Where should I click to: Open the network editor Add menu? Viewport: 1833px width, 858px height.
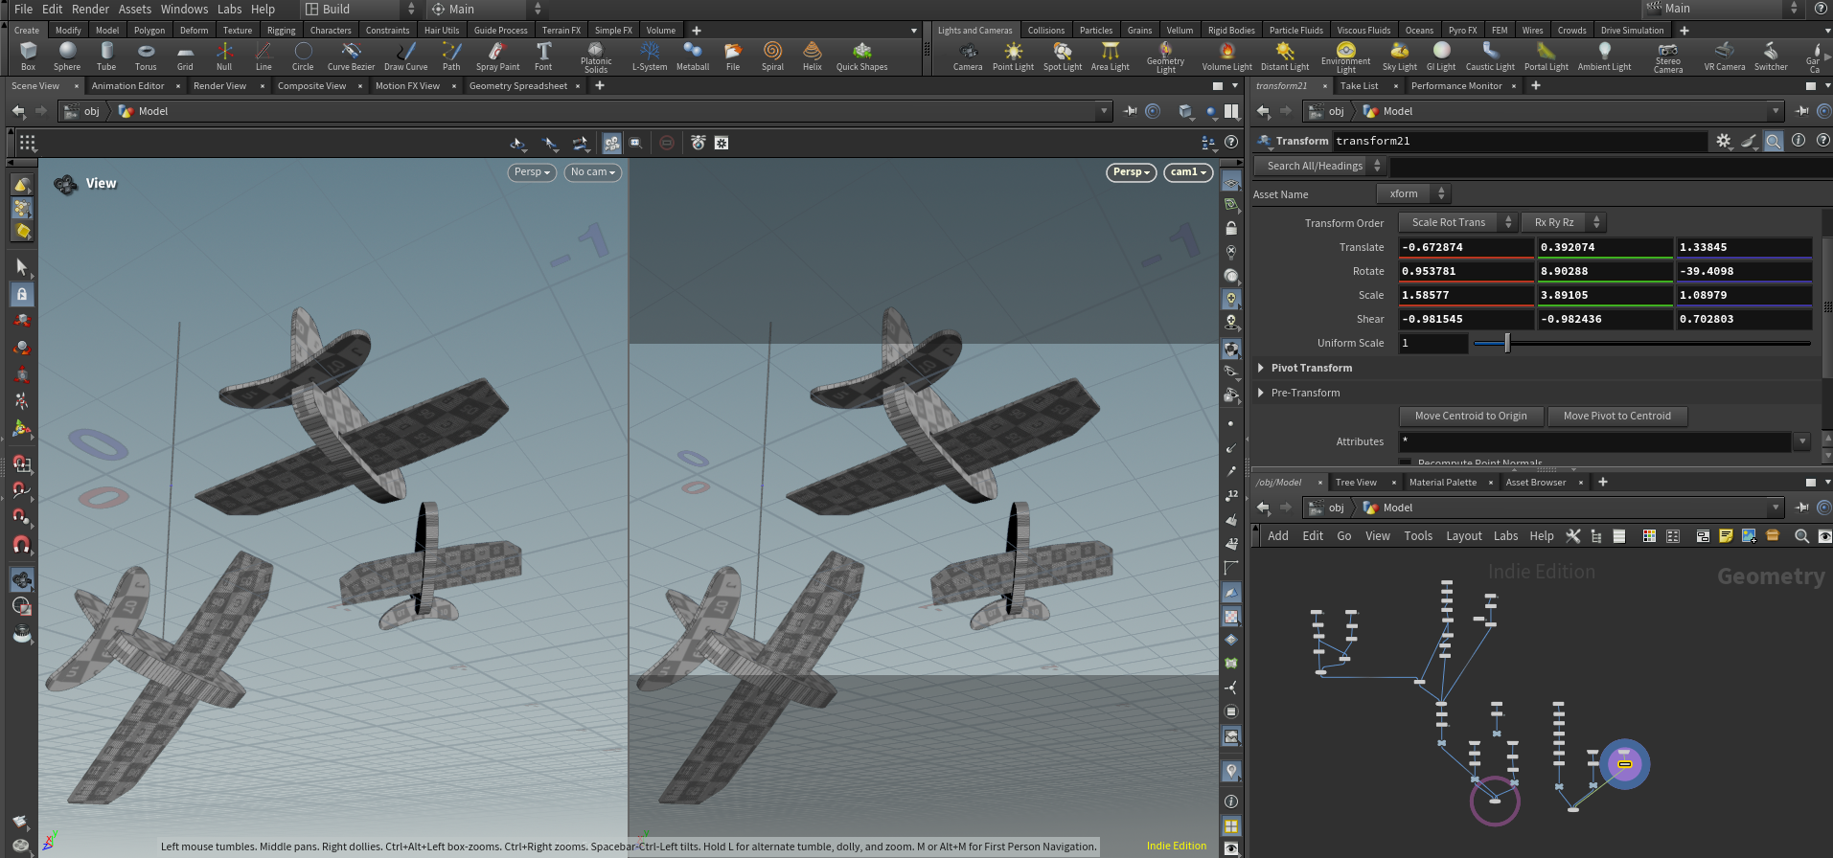click(x=1278, y=536)
